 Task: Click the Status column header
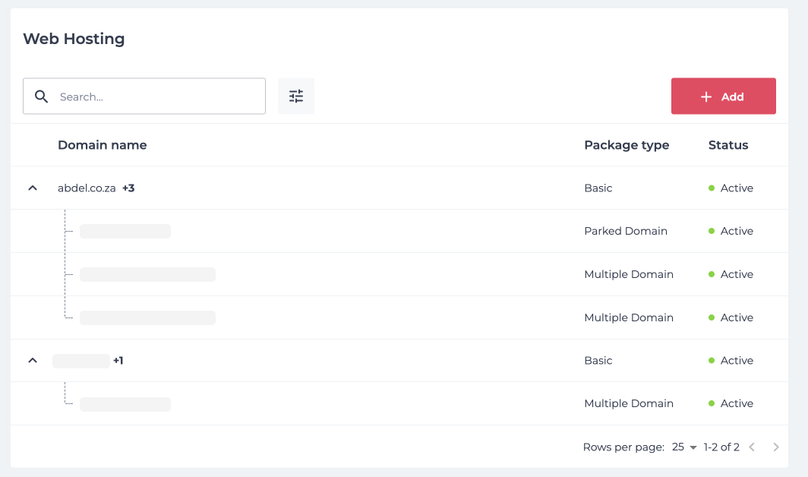[x=728, y=145]
